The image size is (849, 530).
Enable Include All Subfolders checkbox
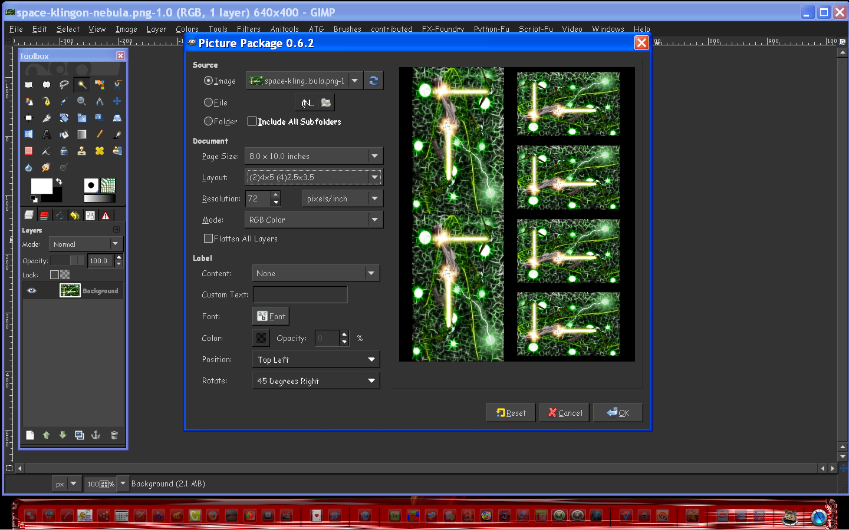click(x=252, y=121)
